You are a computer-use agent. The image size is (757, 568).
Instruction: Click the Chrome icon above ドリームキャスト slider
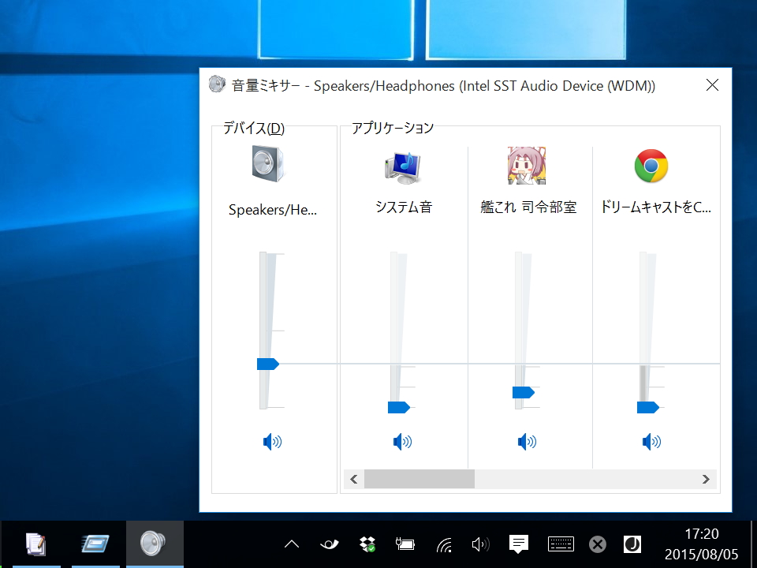[651, 166]
